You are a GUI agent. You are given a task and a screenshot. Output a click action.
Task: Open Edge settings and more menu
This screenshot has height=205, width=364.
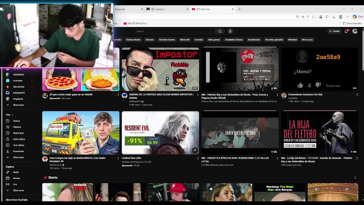pyautogui.click(x=347, y=17)
